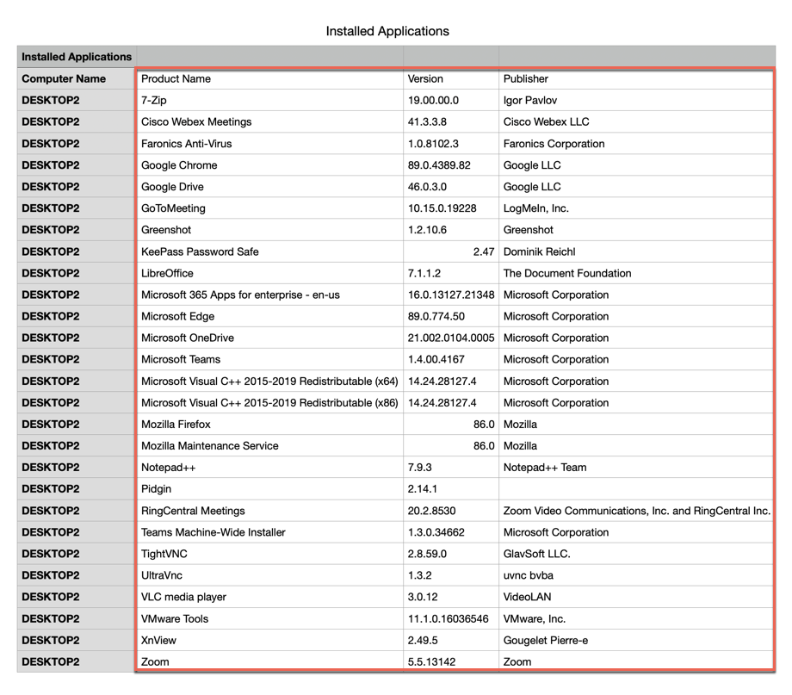Select the UltraVnc product cell
Screen dimensions: 792x695
tap(269, 575)
